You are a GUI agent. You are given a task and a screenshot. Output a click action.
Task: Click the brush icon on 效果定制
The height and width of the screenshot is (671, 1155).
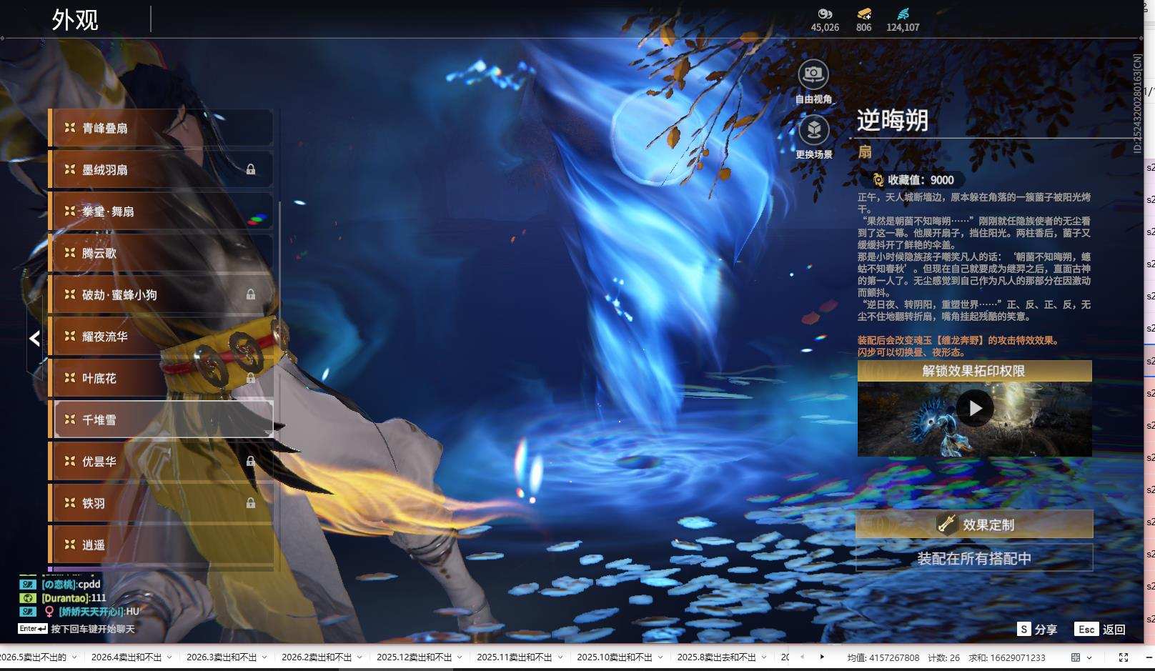click(947, 524)
